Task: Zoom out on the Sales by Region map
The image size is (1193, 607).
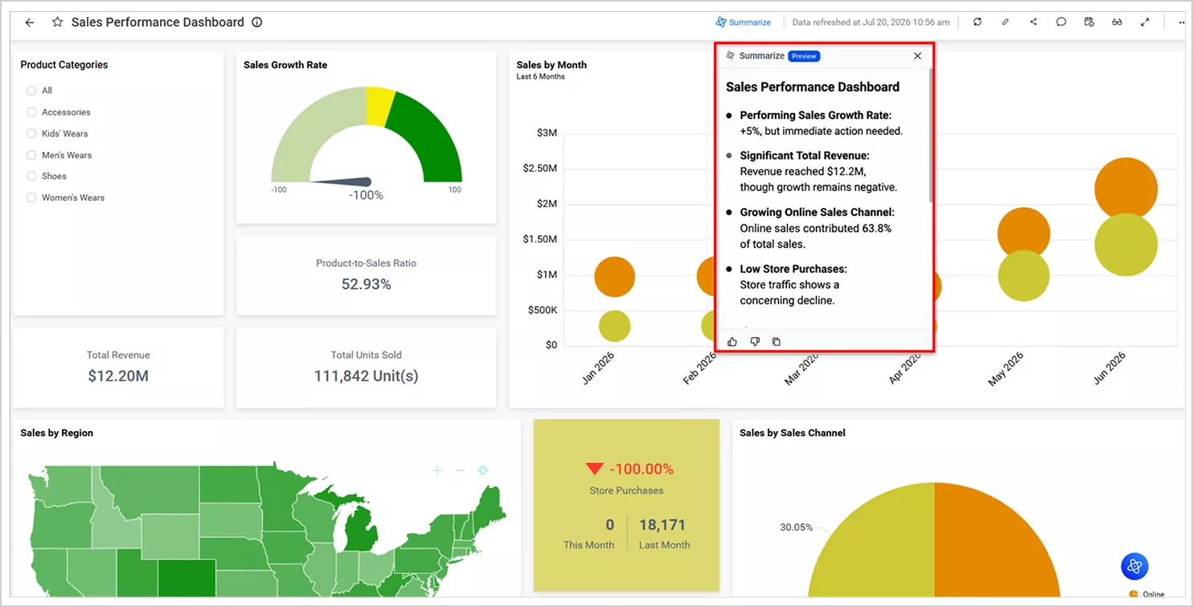Action: [460, 471]
